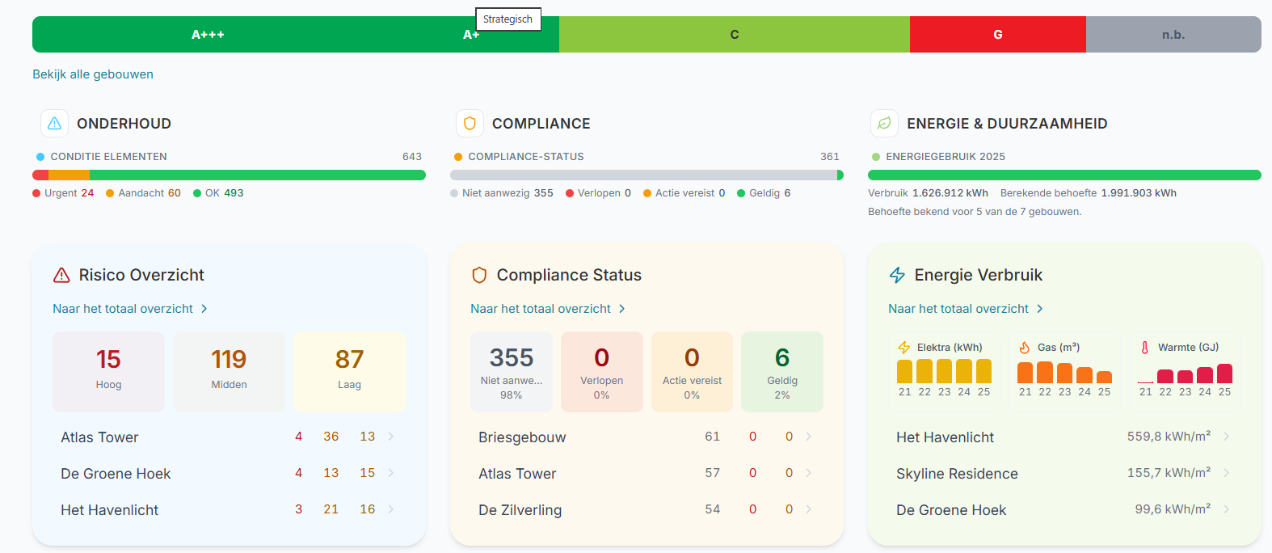The width and height of the screenshot is (1272, 553).
Task: Click the lightning bolt icon beside Energie Verbruik
Action: tap(897, 276)
